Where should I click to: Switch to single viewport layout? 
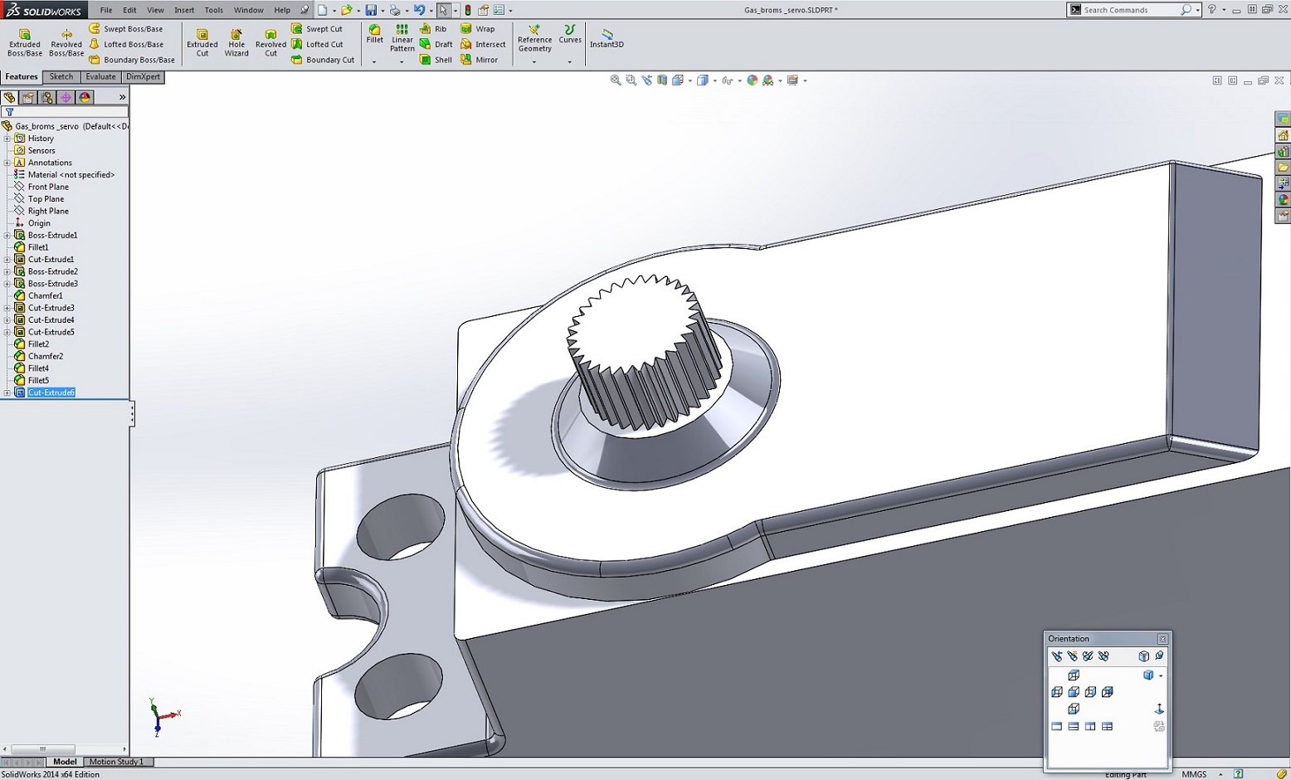point(1057,727)
